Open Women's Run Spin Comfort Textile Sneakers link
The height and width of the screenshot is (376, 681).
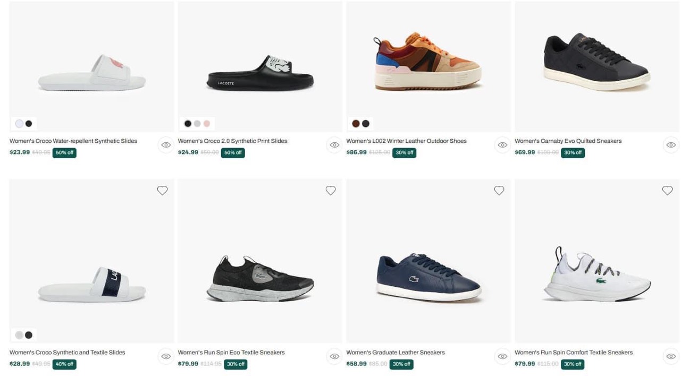[x=573, y=353]
